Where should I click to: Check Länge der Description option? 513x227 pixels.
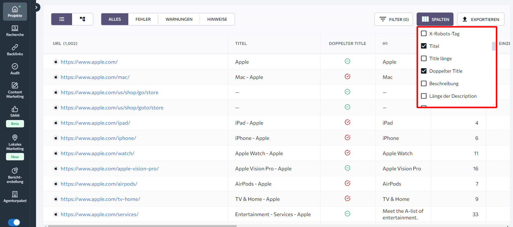coord(424,96)
